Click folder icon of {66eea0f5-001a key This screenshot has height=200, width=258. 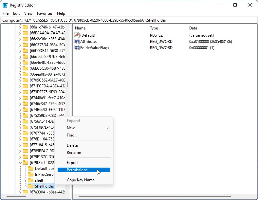tap(25, 74)
